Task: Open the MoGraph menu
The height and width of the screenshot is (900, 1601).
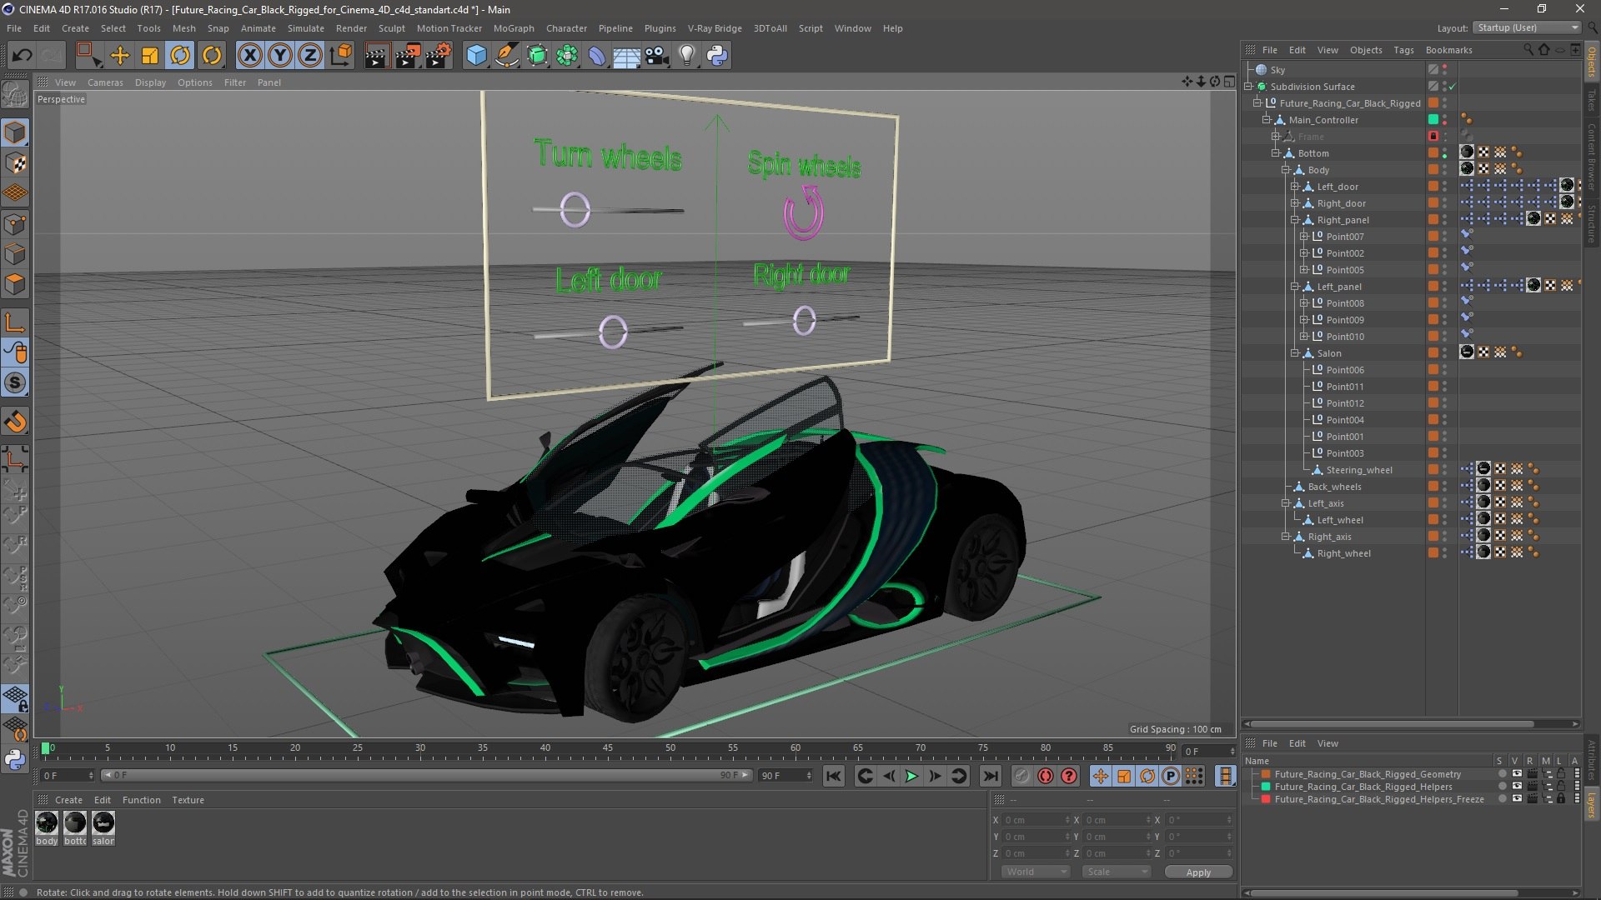Action: (514, 28)
